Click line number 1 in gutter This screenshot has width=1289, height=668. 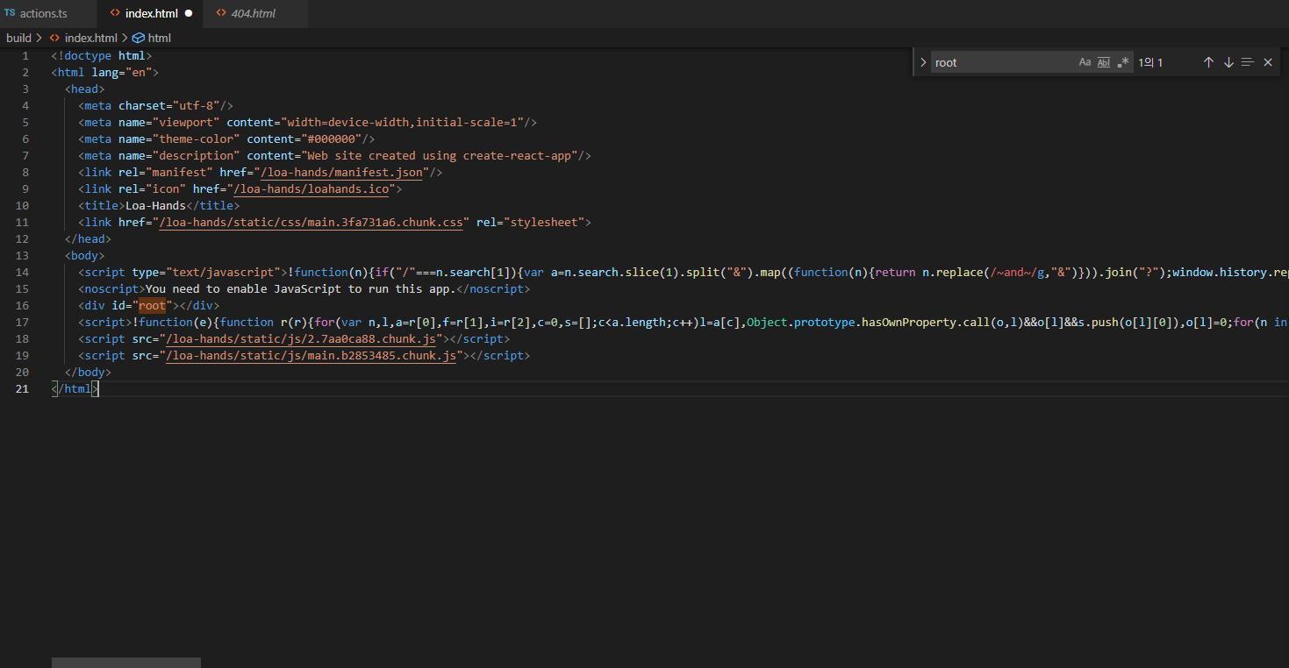25,56
